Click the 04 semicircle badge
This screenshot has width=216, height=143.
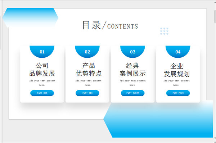[x=178, y=52]
